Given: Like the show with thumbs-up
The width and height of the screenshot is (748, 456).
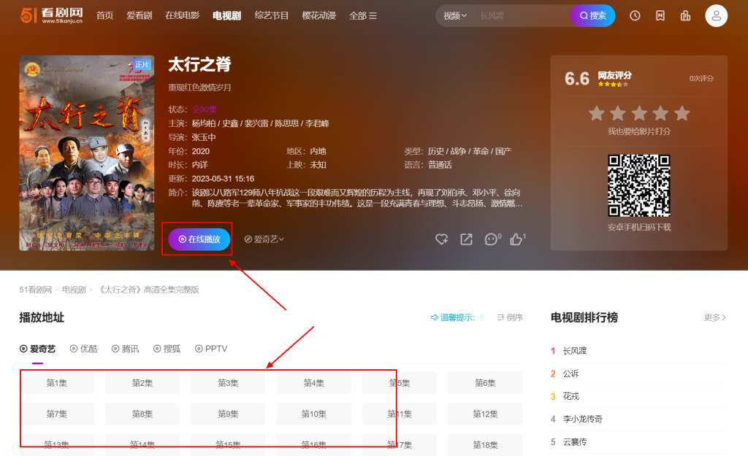Looking at the screenshot, I should tap(517, 239).
